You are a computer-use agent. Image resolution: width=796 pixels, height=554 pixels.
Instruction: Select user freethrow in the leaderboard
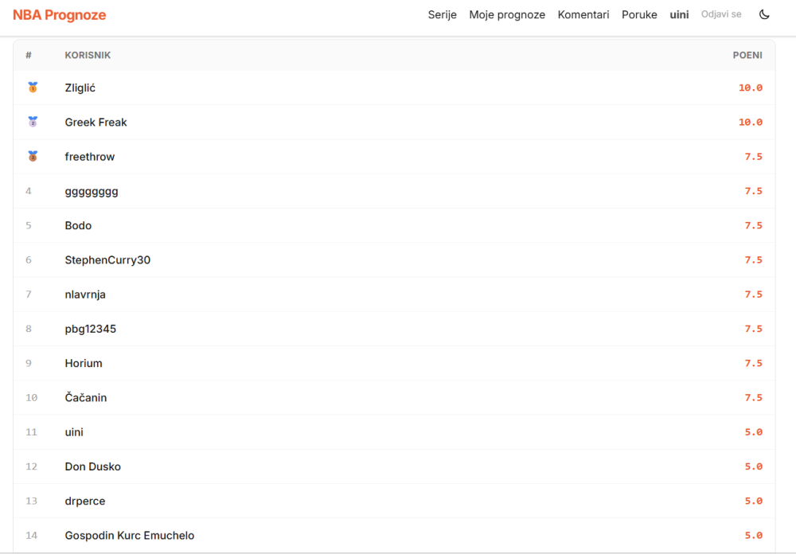coord(90,157)
